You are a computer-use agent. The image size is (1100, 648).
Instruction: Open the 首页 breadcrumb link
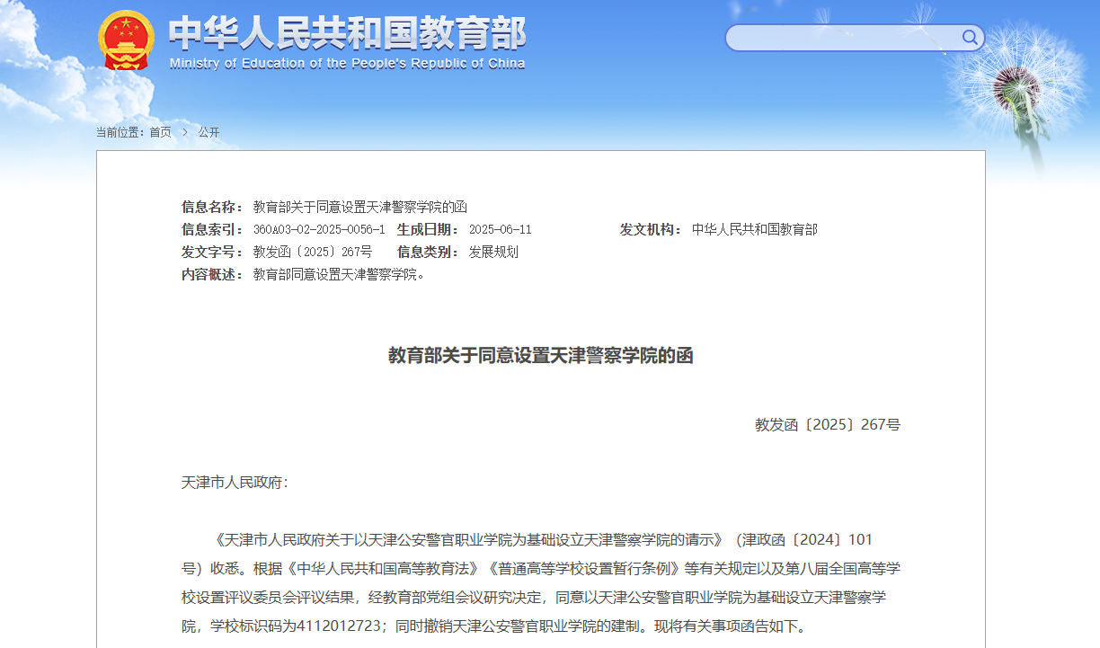pyautogui.click(x=160, y=132)
